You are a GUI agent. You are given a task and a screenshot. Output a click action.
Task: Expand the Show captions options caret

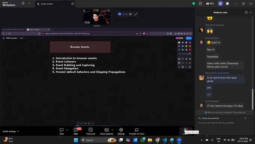112,130
